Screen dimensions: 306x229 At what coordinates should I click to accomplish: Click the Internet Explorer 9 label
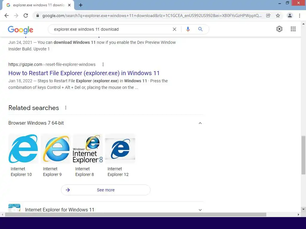[52, 171]
